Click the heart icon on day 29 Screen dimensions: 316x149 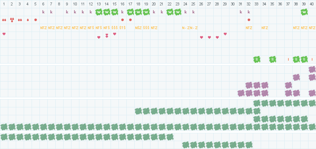tap(225, 34)
